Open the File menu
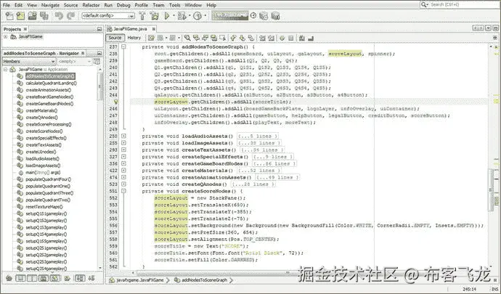This screenshot has height=294, width=501. [x=7, y=5]
